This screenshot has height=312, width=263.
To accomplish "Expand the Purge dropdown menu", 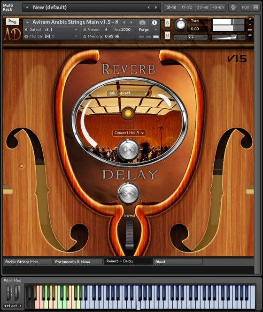I will (x=148, y=30).
